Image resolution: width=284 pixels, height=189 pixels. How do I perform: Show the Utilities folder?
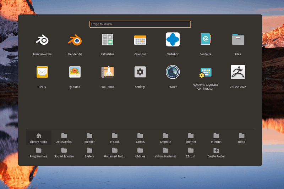(140, 152)
